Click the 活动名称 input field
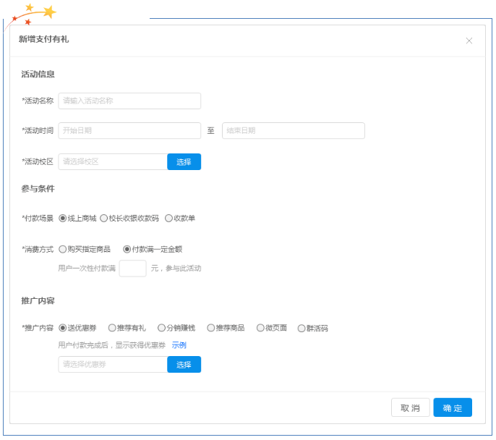The image size is (496, 440). pyautogui.click(x=129, y=101)
